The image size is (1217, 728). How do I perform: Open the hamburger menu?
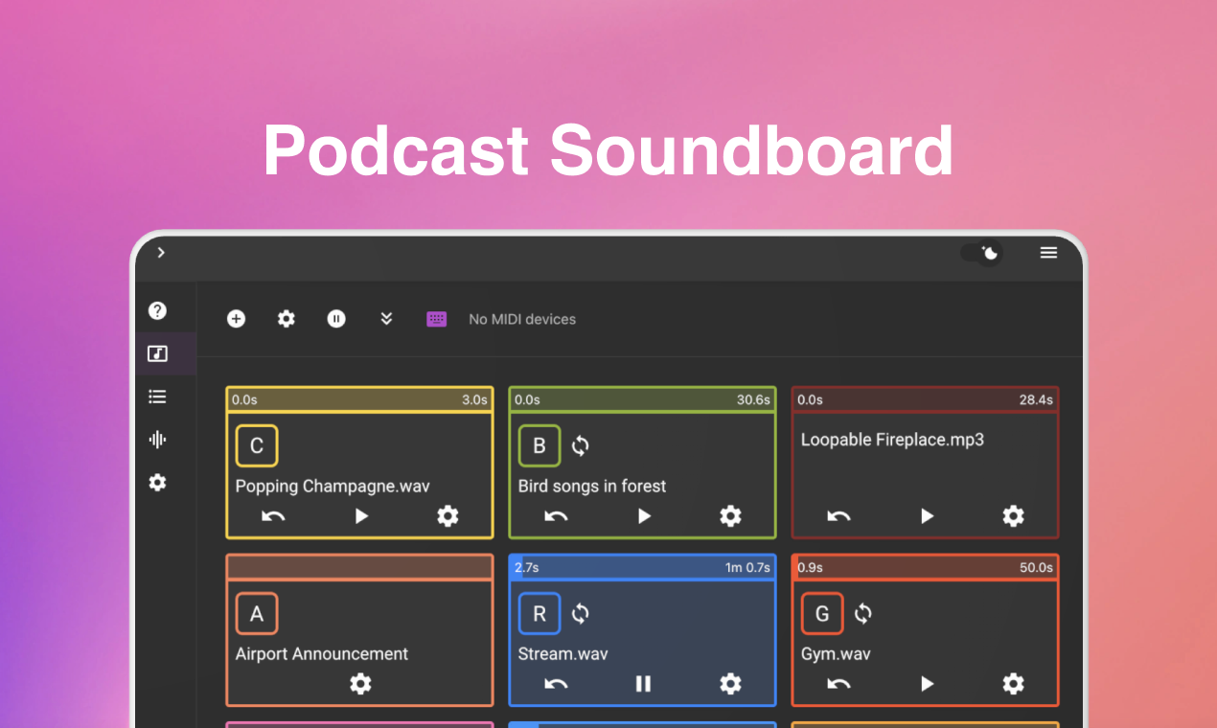1048,252
